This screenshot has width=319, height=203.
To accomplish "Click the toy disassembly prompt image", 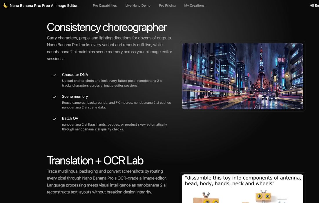I will (x=242, y=188).
